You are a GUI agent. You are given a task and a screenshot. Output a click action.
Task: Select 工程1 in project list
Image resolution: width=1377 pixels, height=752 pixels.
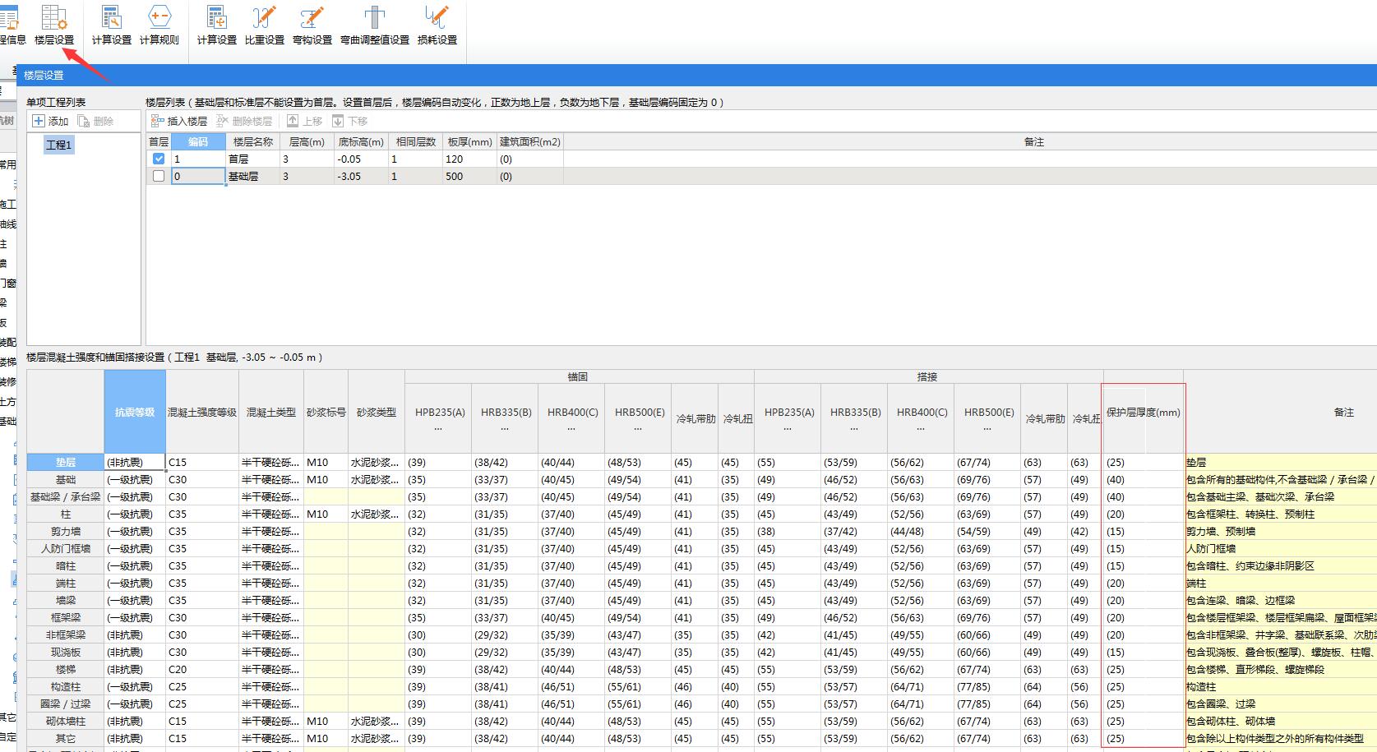59,145
